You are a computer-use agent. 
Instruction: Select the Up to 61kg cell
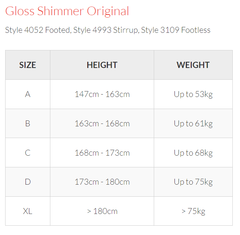[193, 124]
